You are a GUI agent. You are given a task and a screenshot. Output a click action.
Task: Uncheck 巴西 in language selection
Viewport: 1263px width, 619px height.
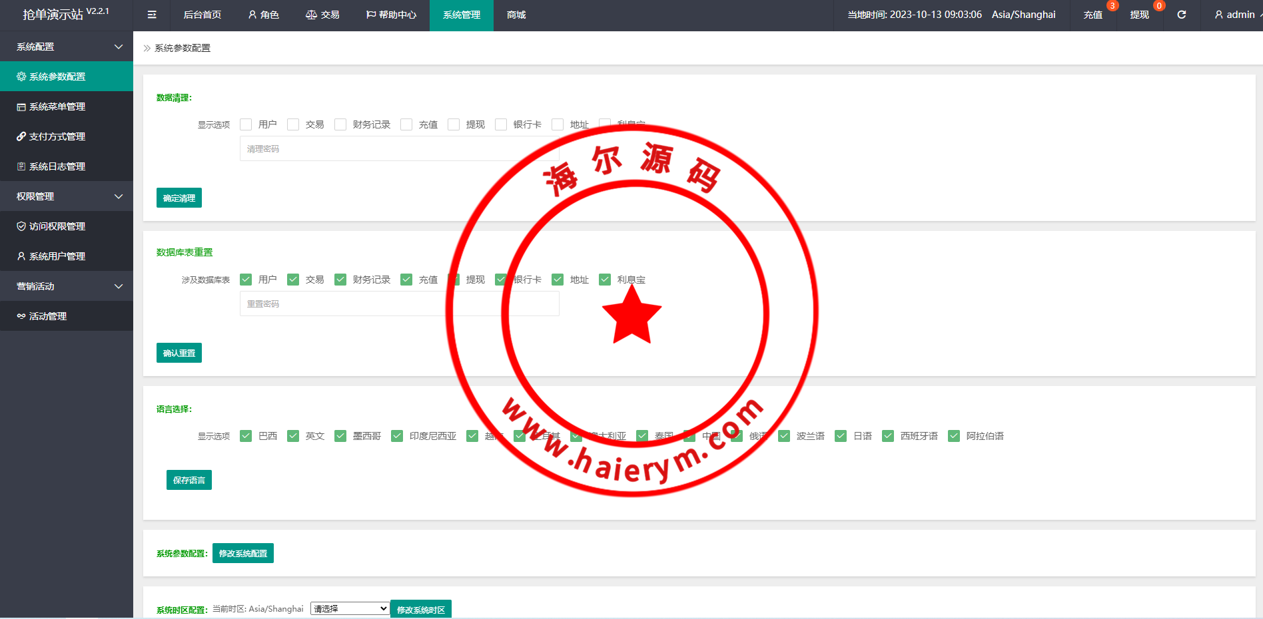[x=246, y=436]
